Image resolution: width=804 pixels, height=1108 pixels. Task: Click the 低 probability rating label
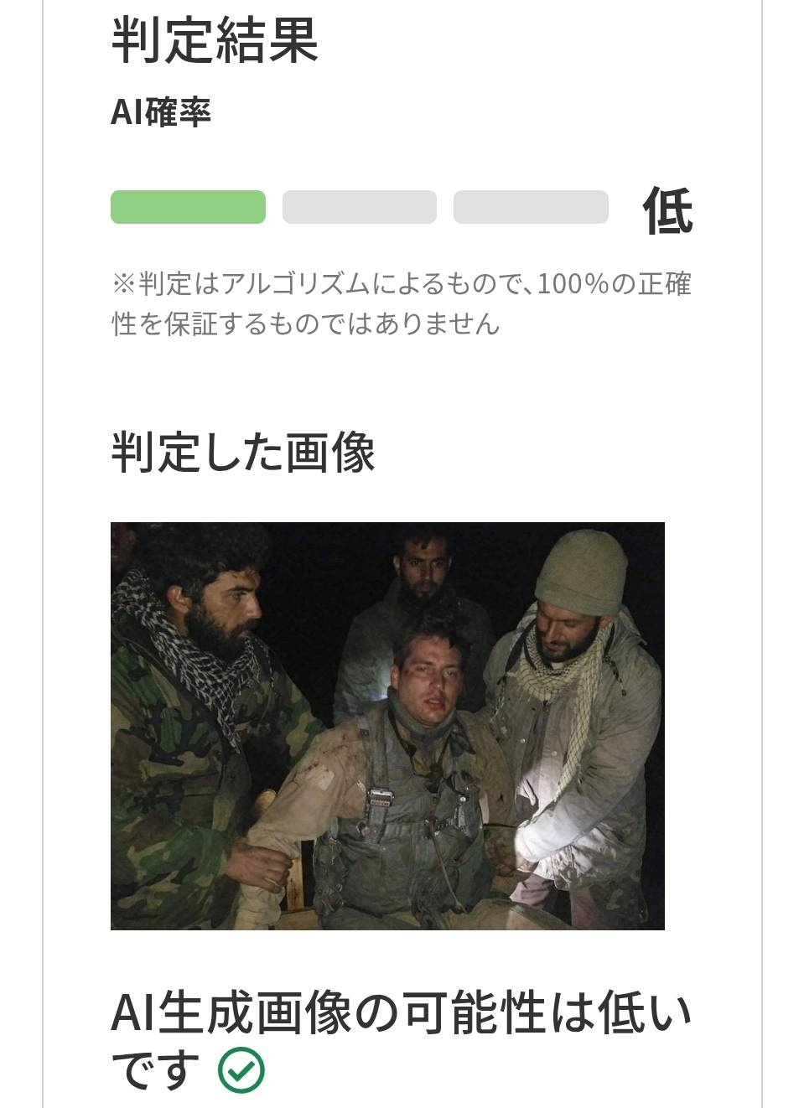point(667,210)
